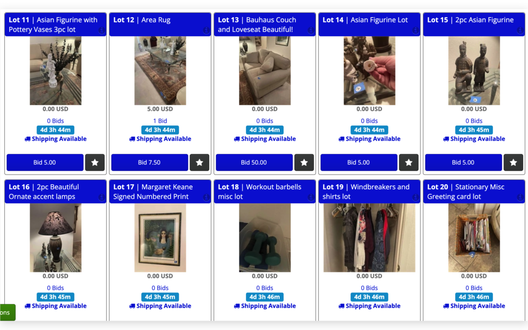The image size is (528, 330).
Task: Open info icon on Lot 15 header
Action: (520, 30)
